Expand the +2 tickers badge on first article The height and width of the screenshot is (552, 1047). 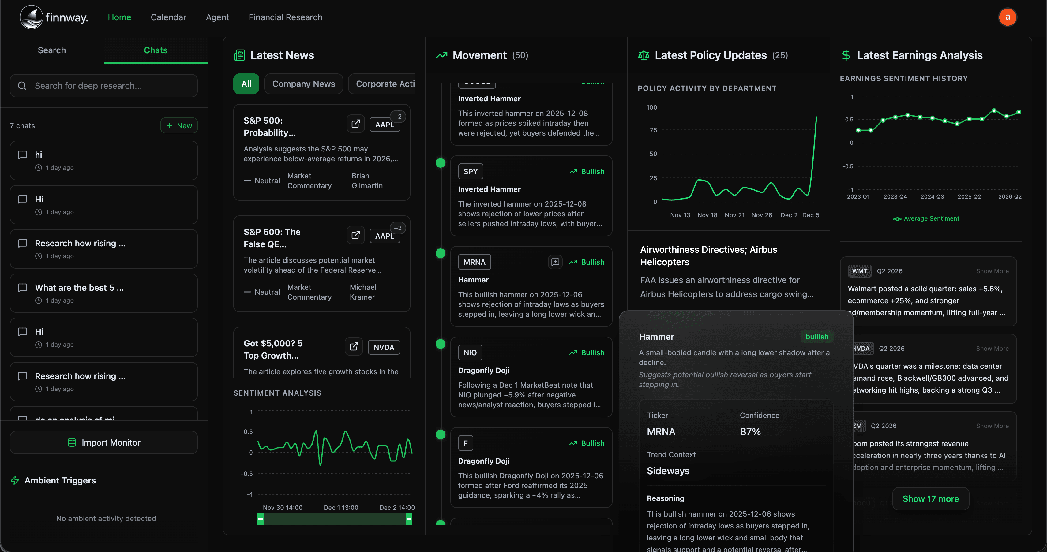click(397, 117)
